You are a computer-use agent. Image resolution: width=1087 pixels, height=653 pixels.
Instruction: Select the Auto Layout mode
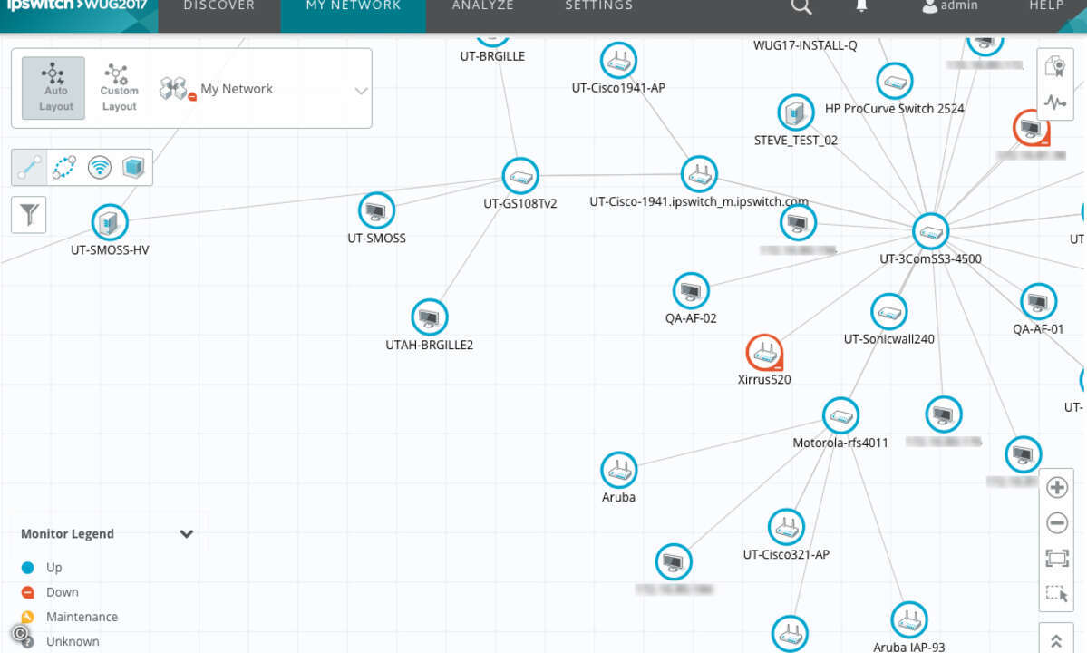point(53,88)
